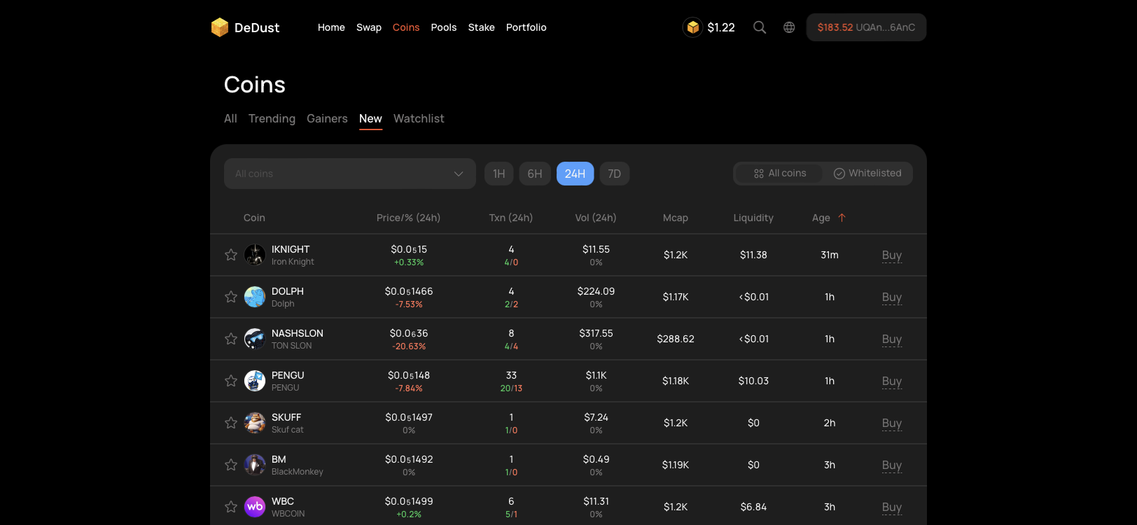This screenshot has height=525, width=1137.
Task: Buy the WBC coin
Action: (892, 507)
